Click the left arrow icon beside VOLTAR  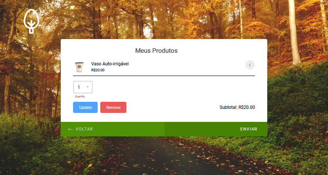(x=70, y=129)
